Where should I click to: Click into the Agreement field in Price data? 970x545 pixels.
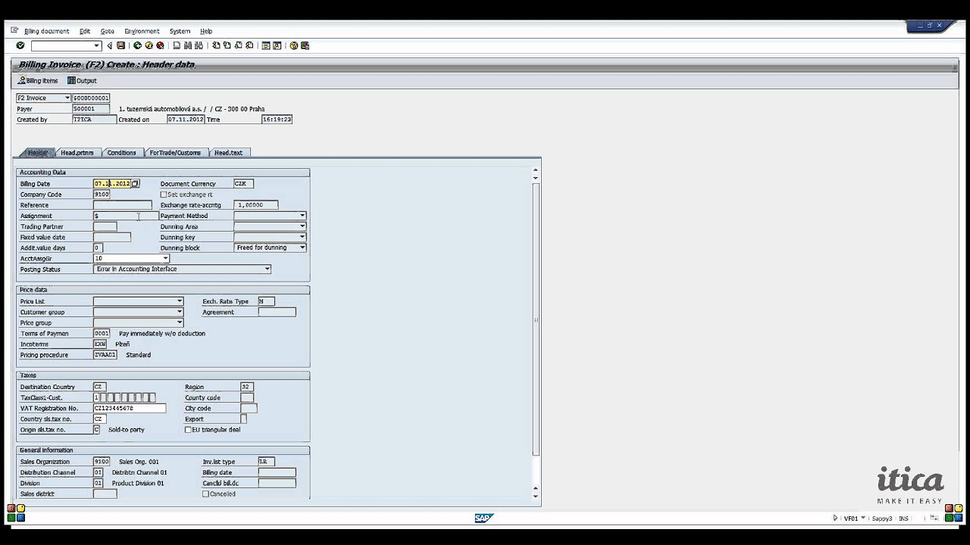[x=277, y=312]
